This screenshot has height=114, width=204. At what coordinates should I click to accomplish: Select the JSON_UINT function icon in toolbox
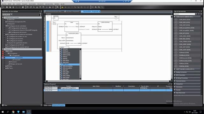176,47
